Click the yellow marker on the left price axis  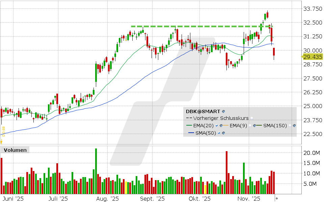tap(3, 130)
